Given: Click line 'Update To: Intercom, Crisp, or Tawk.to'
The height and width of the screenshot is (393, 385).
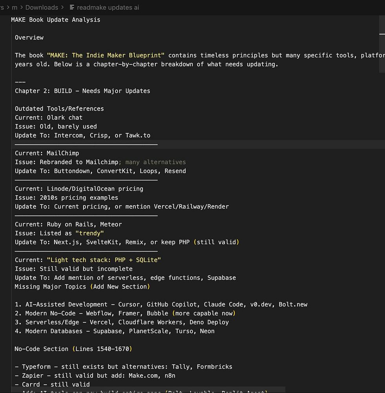Looking at the screenshot, I should (82, 136).
